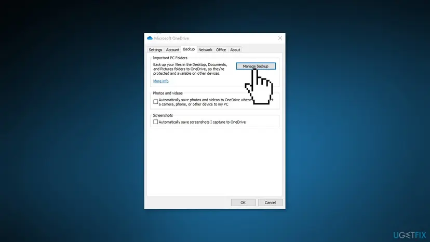Switch to the Settings tab

(x=155, y=50)
